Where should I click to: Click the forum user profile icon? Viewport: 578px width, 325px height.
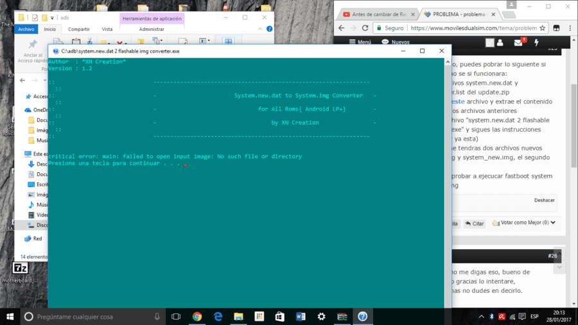(x=500, y=42)
